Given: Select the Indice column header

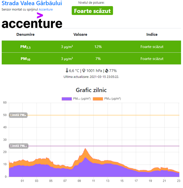Looking at the screenshot, I should (152, 35).
